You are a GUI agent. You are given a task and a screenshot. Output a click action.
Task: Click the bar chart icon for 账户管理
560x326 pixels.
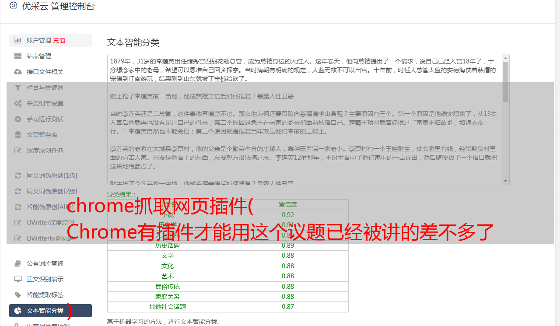click(x=18, y=40)
